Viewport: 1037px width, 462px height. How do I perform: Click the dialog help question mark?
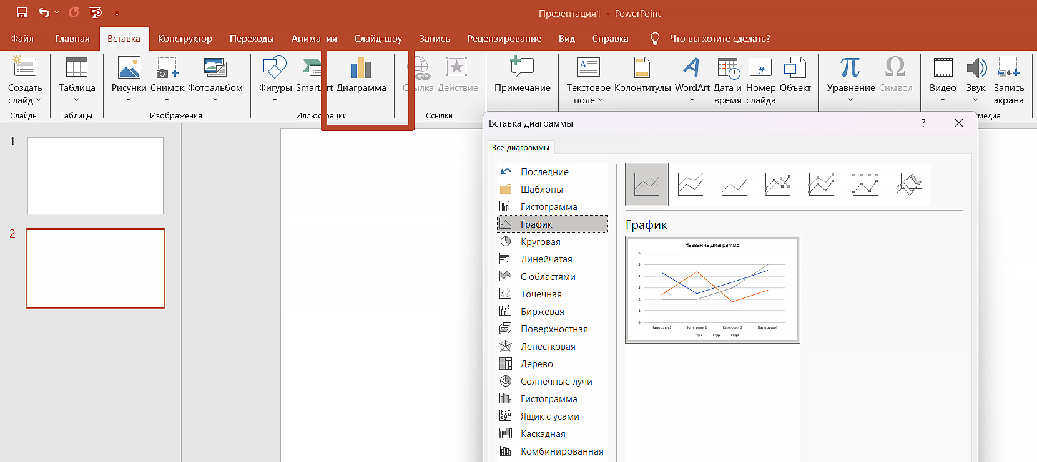(x=923, y=123)
